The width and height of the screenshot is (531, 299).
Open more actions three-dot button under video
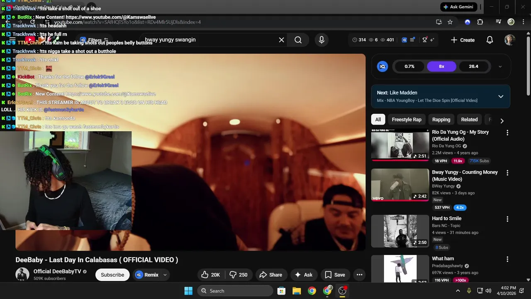(x=359, y=274)
